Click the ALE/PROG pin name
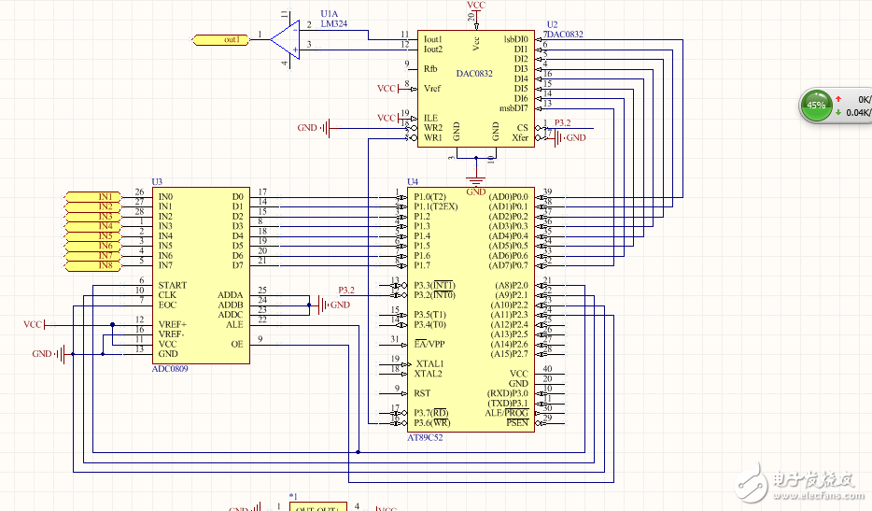The width and height of the screenshot is (872, 511). point(507,413)
